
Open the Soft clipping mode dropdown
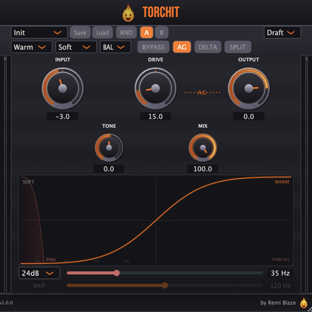pyautogui.click(x=76, y=47)
